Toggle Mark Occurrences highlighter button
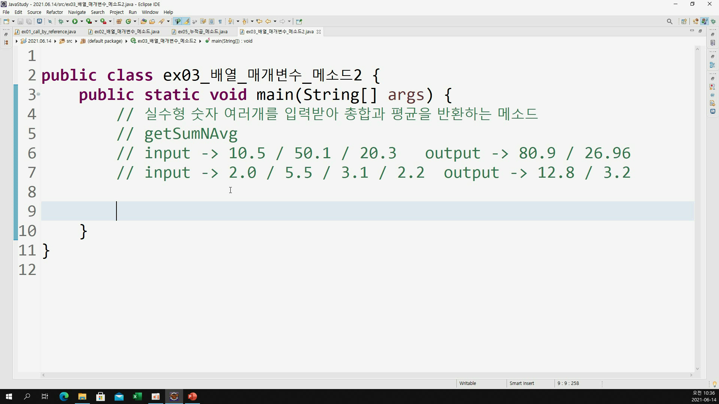Image resolution: width=719 pixels, height=404 pixels. [x=186, y=21]
